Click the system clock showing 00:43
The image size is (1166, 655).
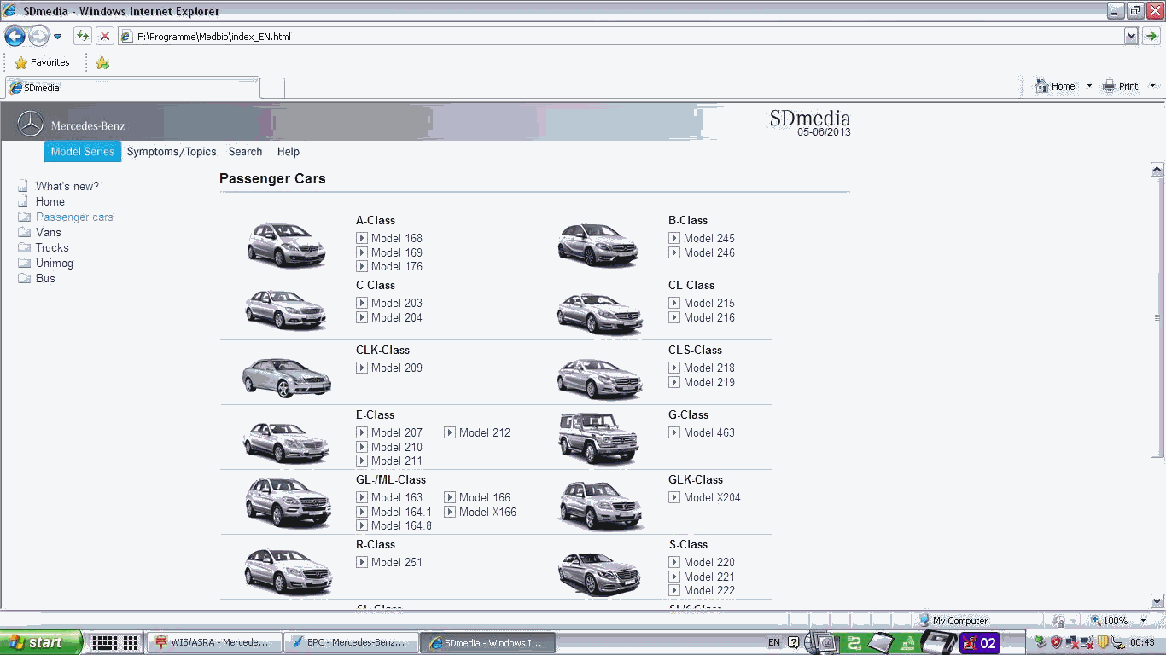coord(1142,642)
